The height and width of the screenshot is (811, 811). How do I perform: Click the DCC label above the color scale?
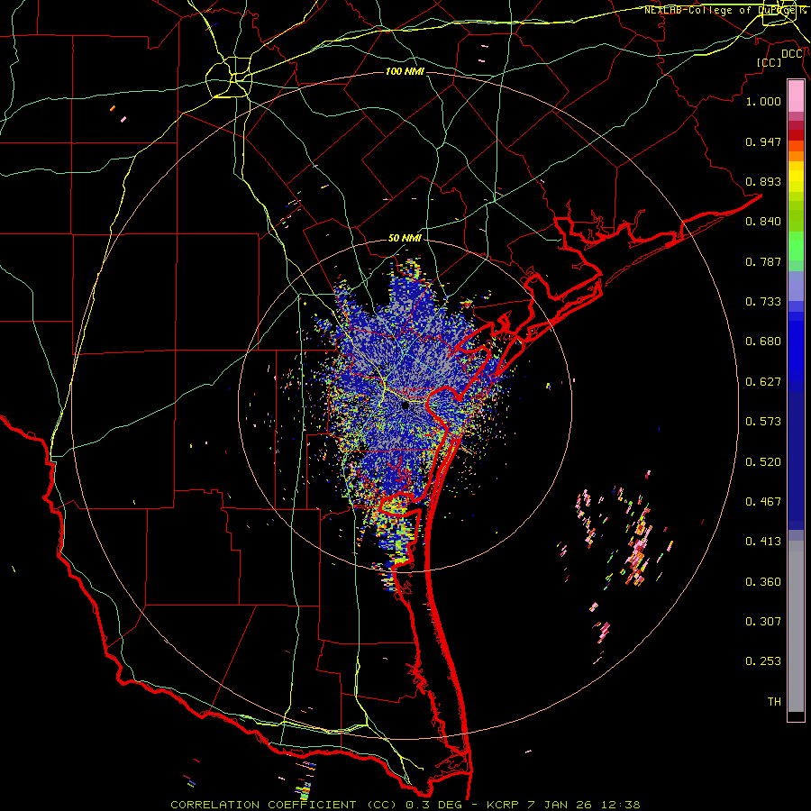tap(792, 54)
